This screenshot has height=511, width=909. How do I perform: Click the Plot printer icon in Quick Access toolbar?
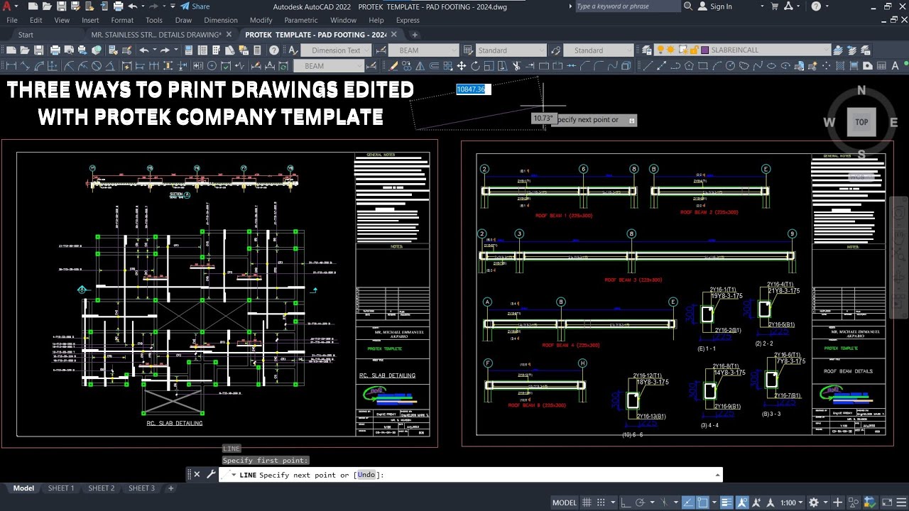pyautogui.click(x=118, y=6)
